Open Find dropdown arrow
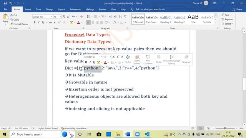This screenshot has width=246, height=138. click(232, 15)
